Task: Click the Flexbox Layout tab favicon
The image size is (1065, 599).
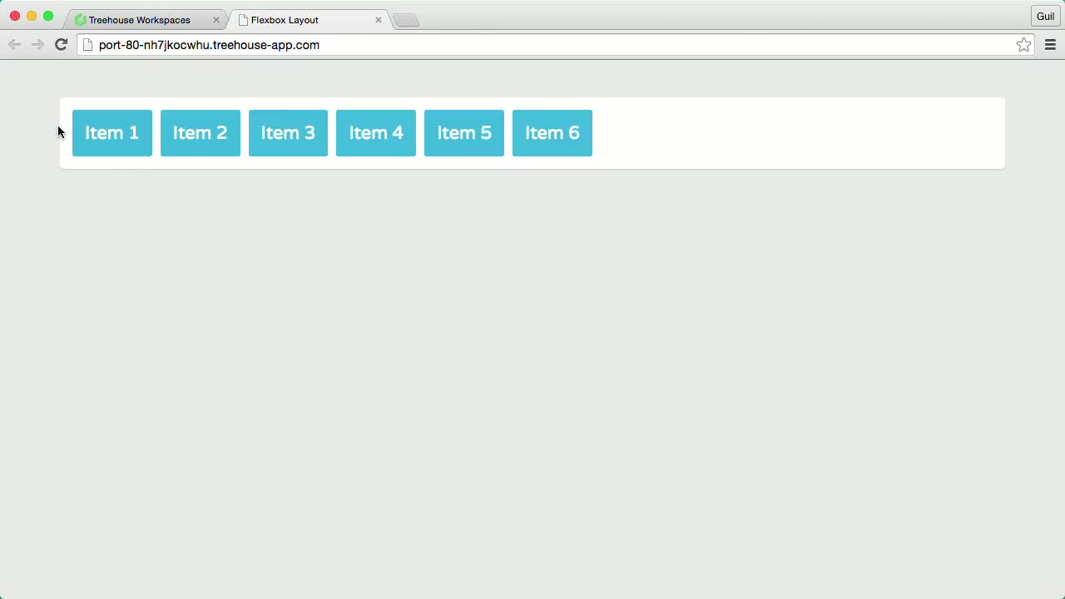Action: tap(244, 19)
